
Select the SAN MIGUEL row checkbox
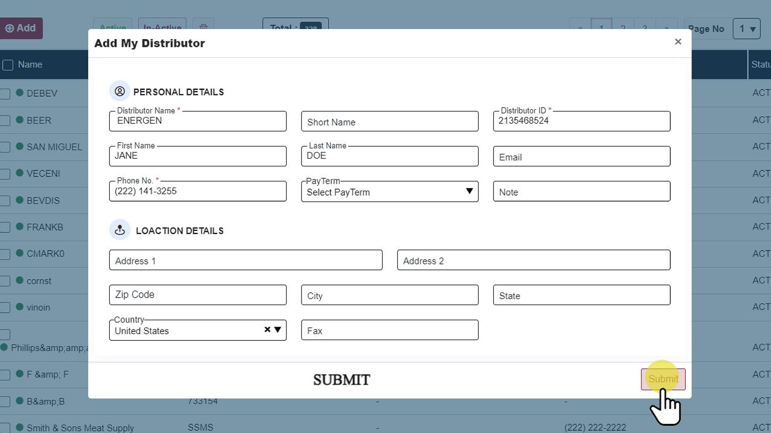(x=5, y=147)
